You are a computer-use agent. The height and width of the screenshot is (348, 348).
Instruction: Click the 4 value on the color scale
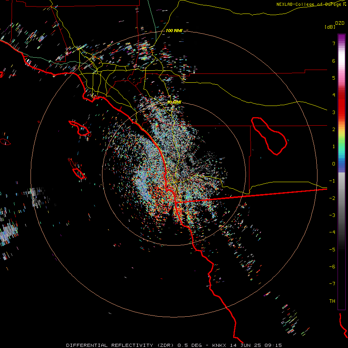334,95
